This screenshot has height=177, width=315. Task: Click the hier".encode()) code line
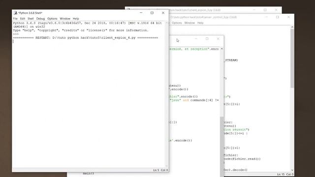pos(184,96)
